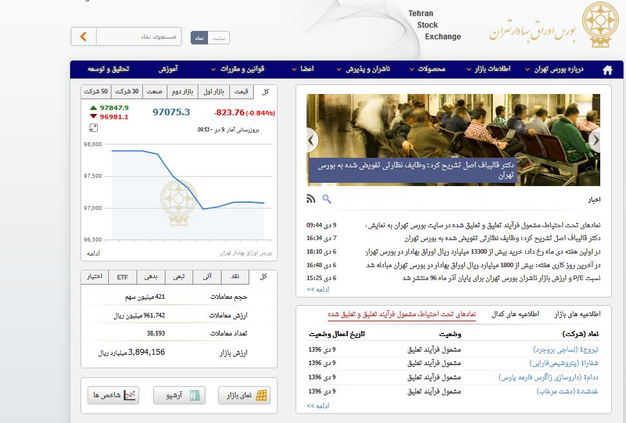Switch to the بازار اول index tab
Screen dimensions: 626x423
pyautogui.click(x=214, y=92)
